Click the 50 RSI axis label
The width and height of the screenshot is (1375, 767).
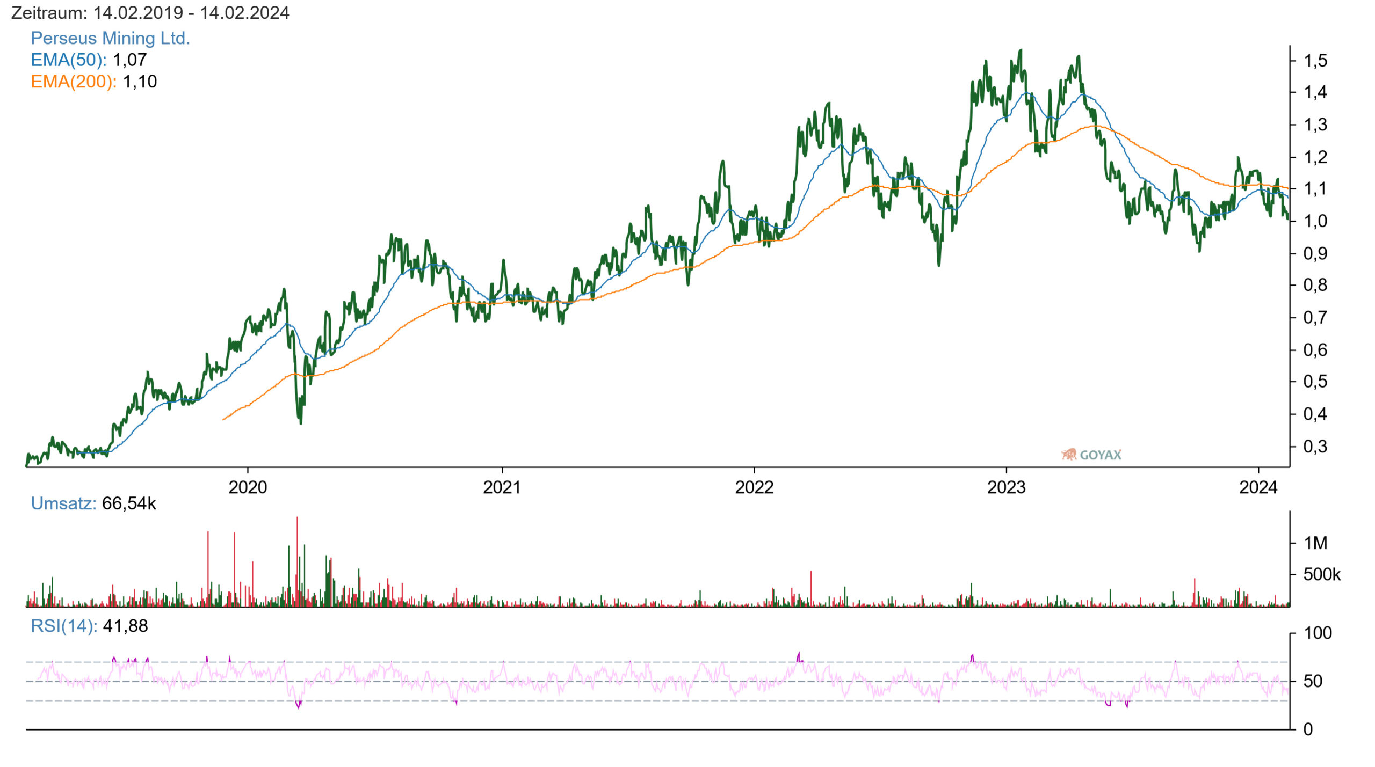(x=1313, y=682)
